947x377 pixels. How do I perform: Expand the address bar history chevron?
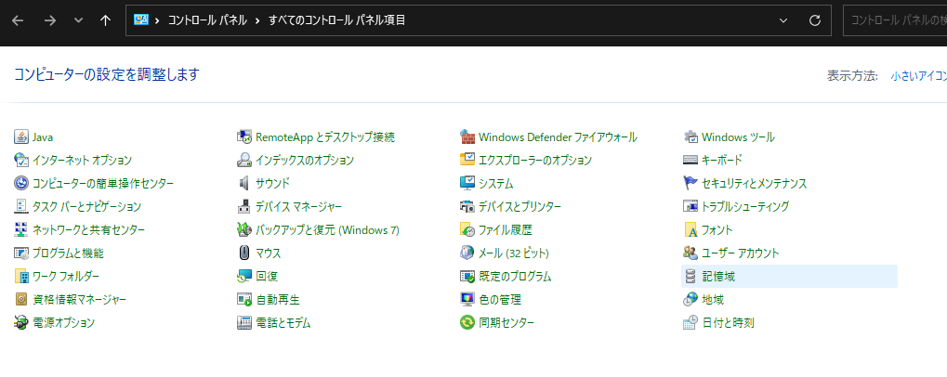coord(783,20)
